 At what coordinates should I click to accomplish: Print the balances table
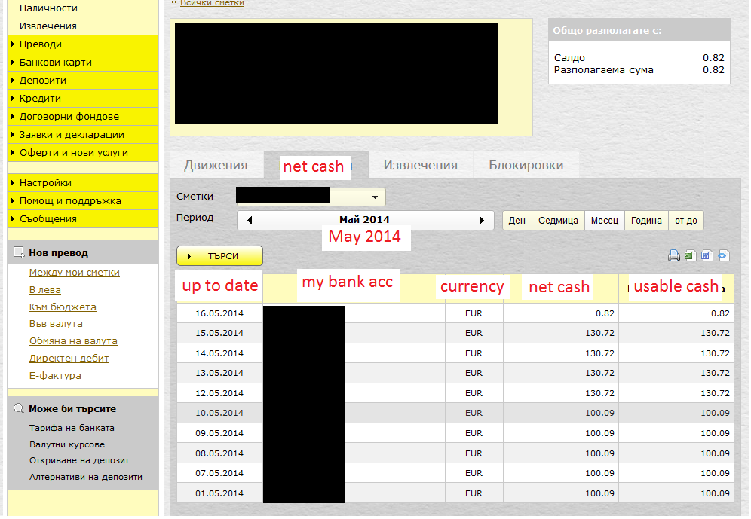pyautogui.click(x=674, y=255)
